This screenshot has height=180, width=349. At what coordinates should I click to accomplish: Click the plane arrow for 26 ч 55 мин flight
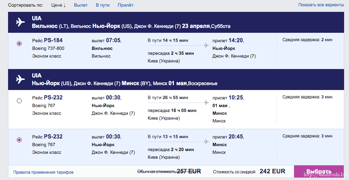tap(206, 103)
